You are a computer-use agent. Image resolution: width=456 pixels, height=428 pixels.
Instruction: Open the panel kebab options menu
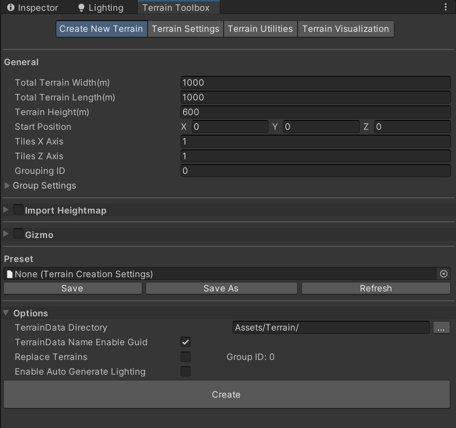(445, 7)
